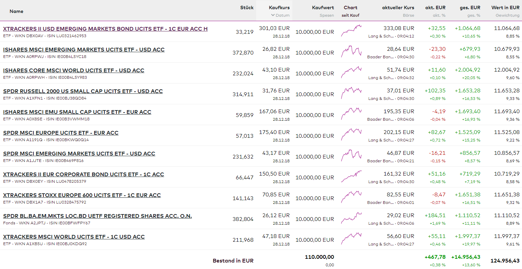The image size is (522, 269).
Task: Sort by the aktueller Kurs column header
Action: [398, 8]
